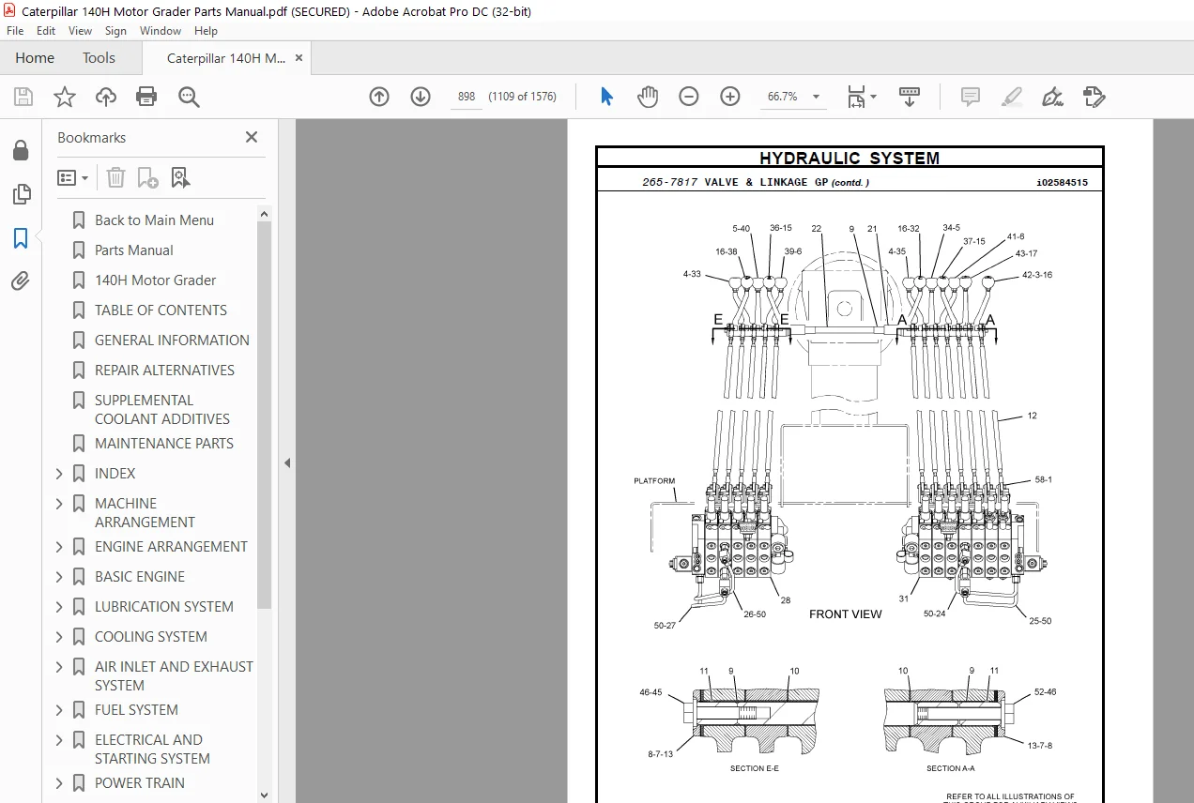Click the bookmarks panel vertical scrollbar
1194x803 pixels.
[264, 414]
